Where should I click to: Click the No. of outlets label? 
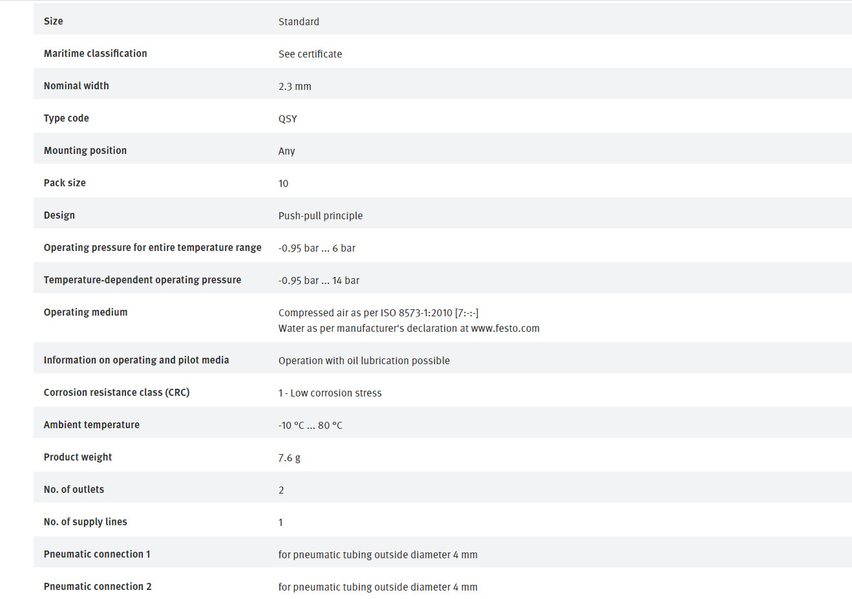(74, 490)
